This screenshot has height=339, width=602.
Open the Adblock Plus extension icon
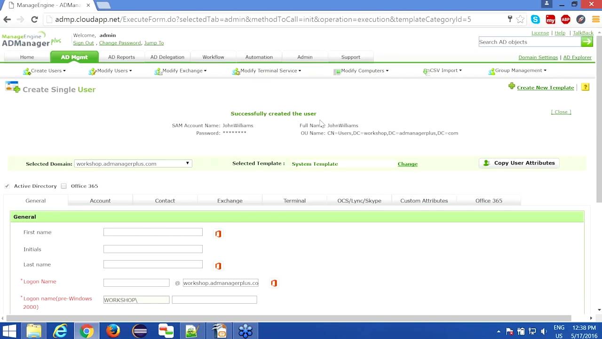point(566,19)
